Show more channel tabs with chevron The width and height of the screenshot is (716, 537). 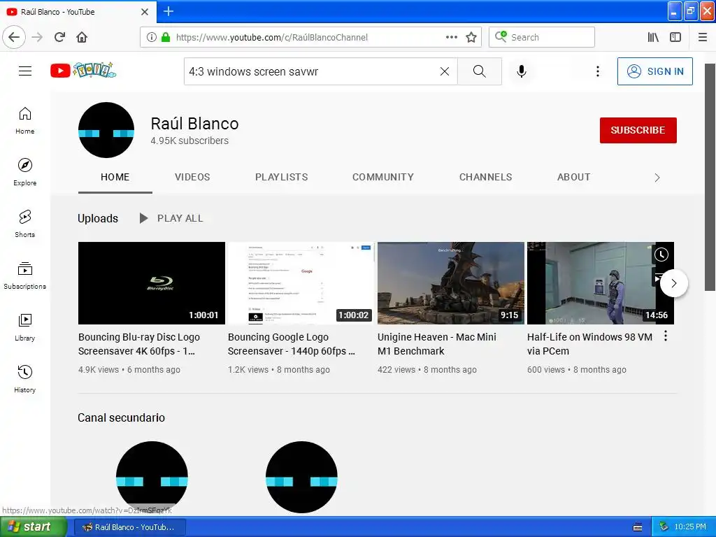pos(657,178)
